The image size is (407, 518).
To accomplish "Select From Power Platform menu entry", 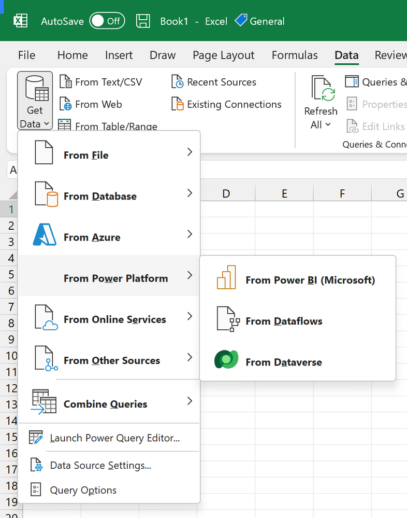I will coord(109,275).
